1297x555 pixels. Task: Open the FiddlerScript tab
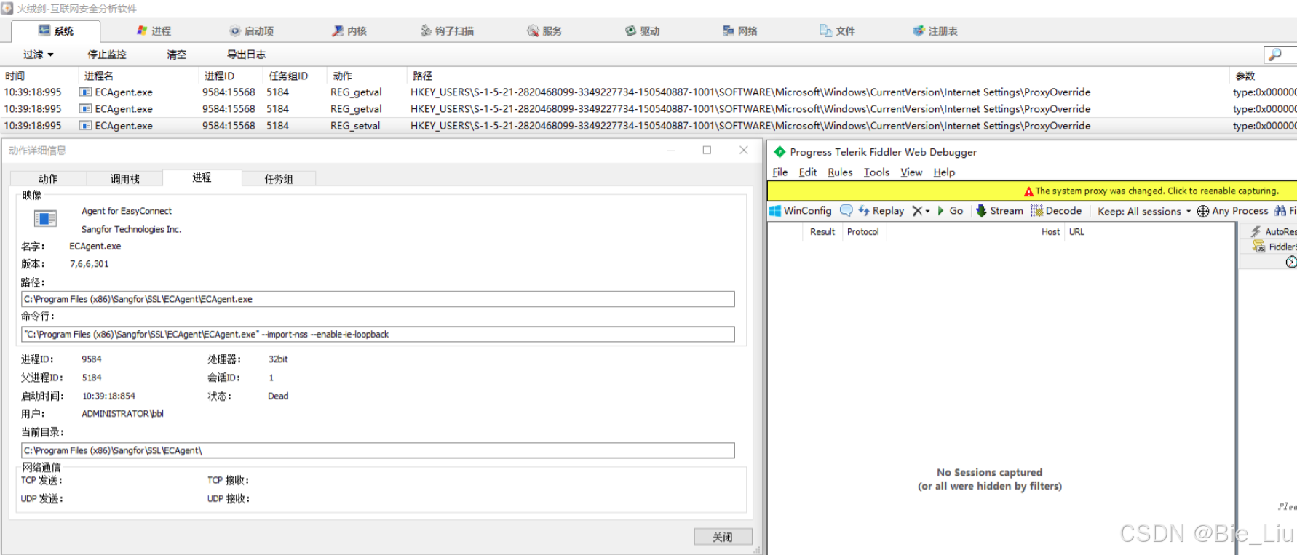coord(1275,247)
